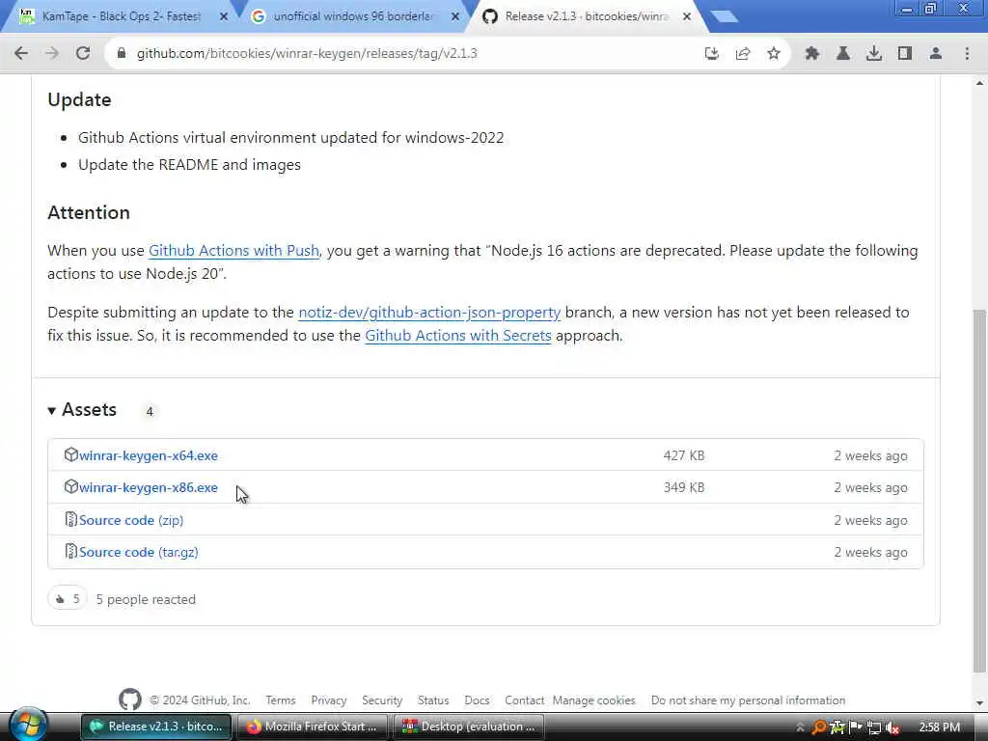988x741 pixels.
Task: Click the install app icon in address bar
Action: coord(711,54)
